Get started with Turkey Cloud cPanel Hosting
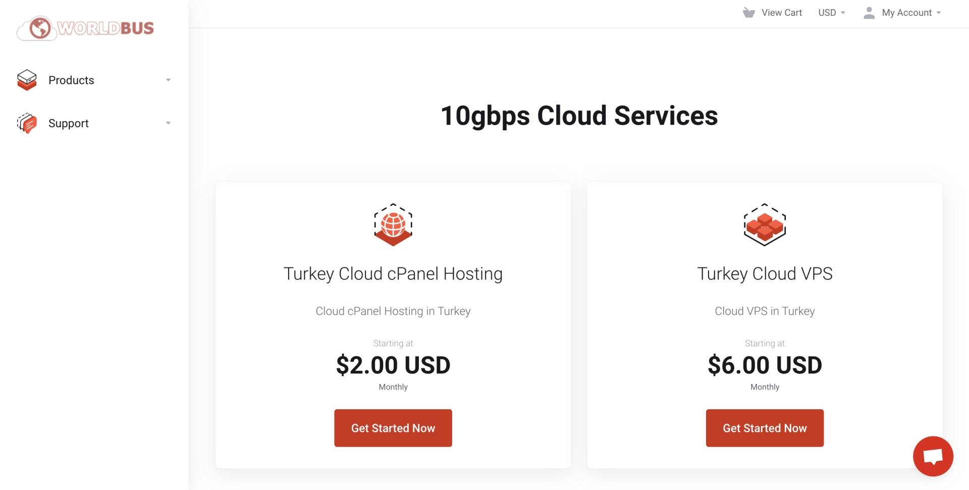 pyautogui.click(x=393, y=428)
